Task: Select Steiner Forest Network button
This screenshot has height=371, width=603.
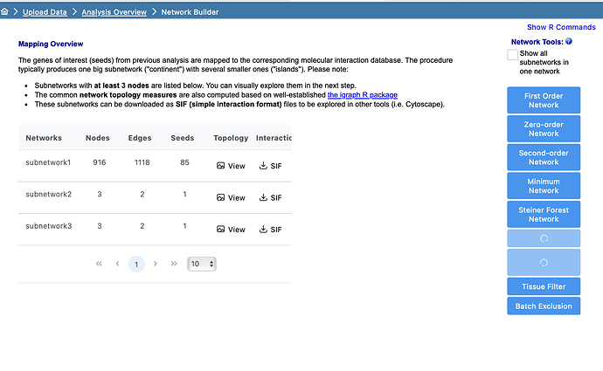Action: 543,213
